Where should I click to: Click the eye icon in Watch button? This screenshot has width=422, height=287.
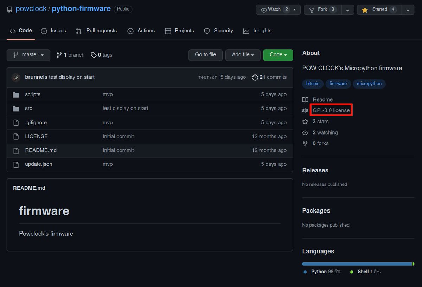click(x=264, y=10)
